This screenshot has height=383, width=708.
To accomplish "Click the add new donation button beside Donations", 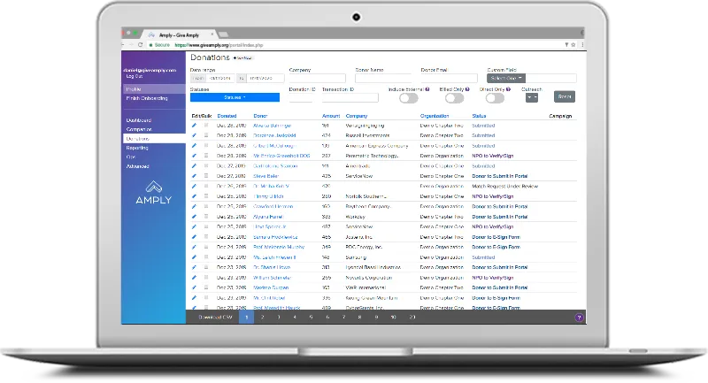I will [242, 57].
